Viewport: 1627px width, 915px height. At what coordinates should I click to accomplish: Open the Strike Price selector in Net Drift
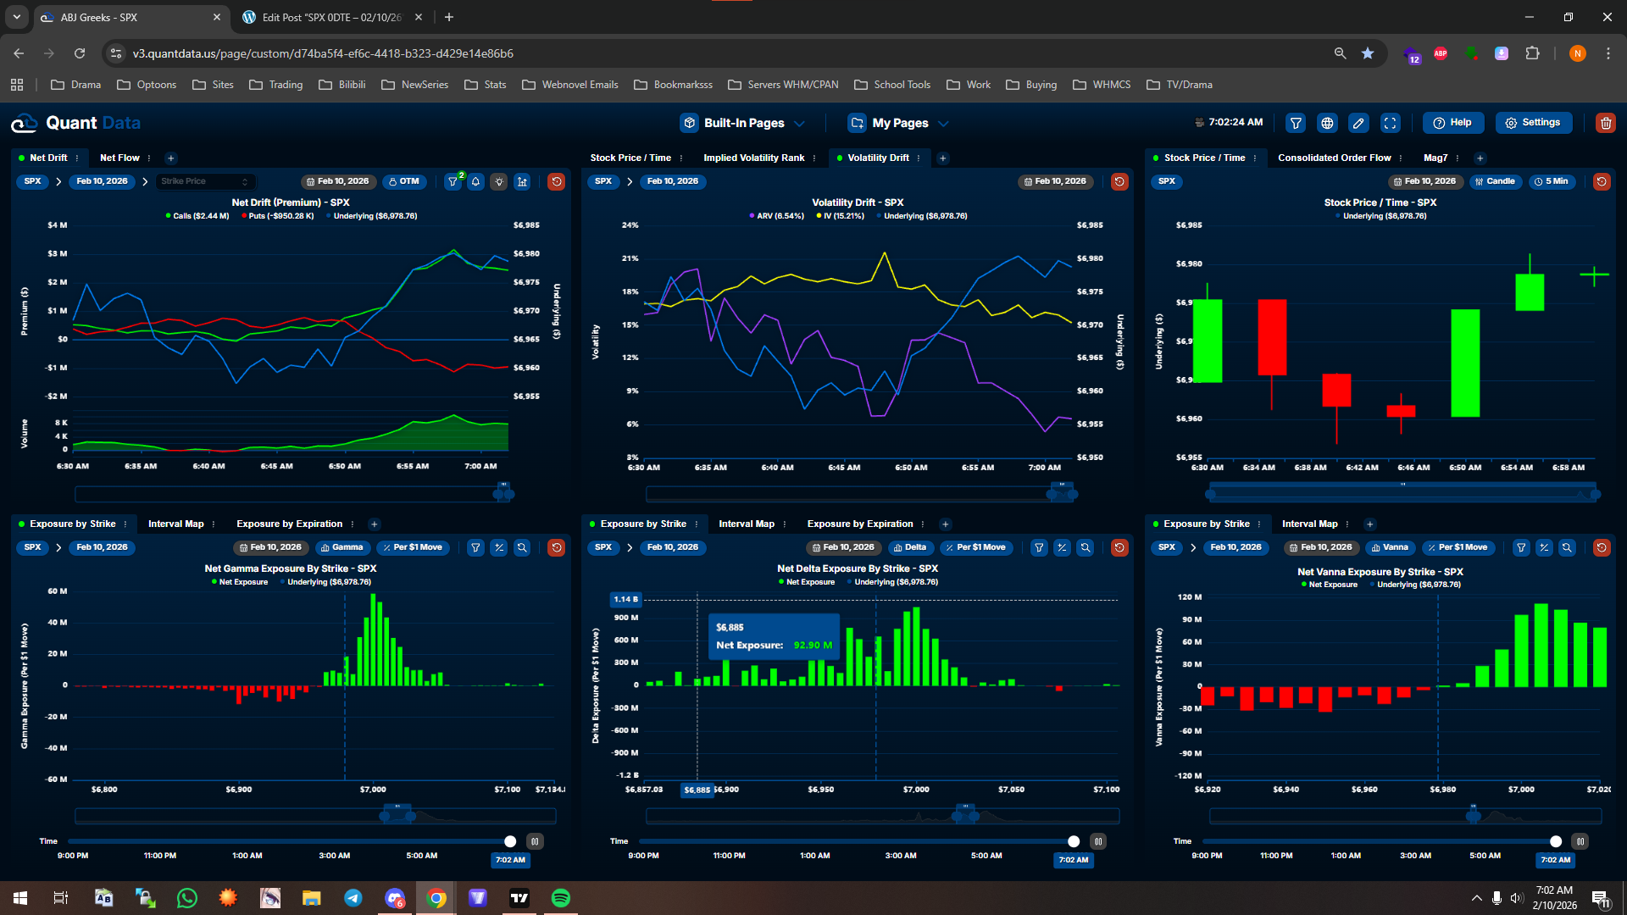[204, 181]
